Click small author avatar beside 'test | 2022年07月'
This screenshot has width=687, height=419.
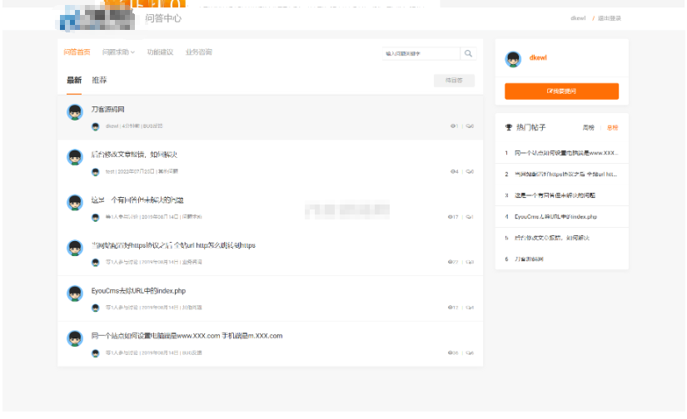point(96,172)
